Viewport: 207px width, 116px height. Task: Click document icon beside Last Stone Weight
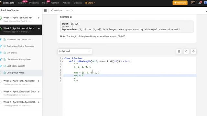point(5,66)
